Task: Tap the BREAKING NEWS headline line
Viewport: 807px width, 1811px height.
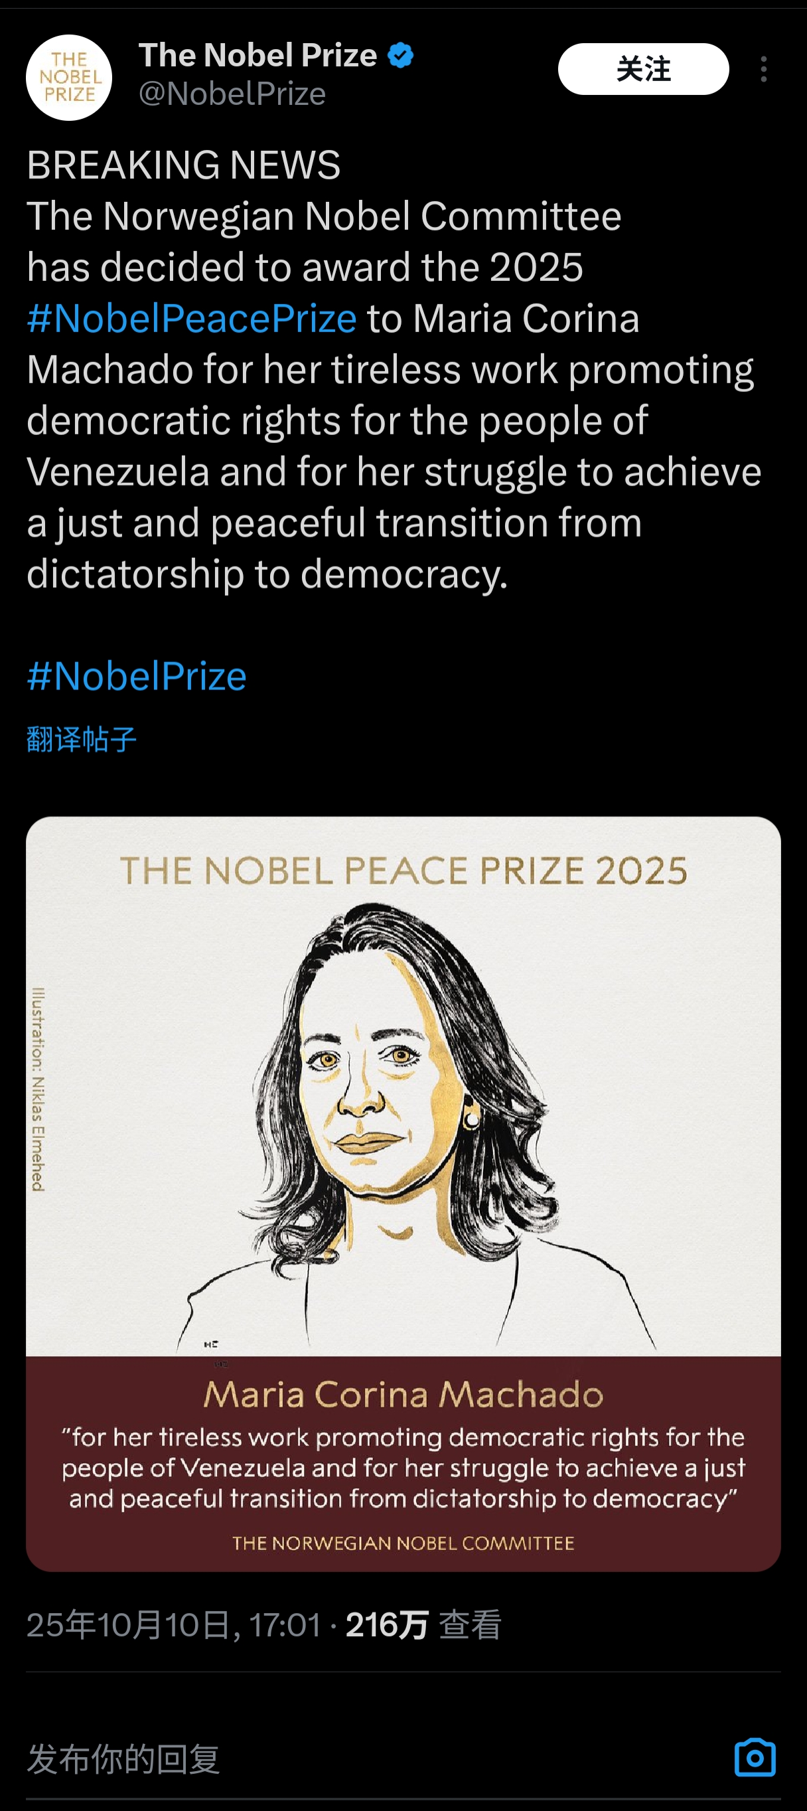Action: tap(183, 165)
